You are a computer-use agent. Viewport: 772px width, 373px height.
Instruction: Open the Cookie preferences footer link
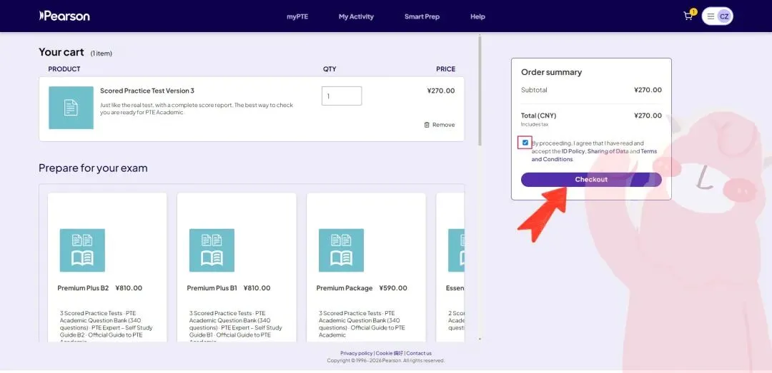[x=390, y=353]
